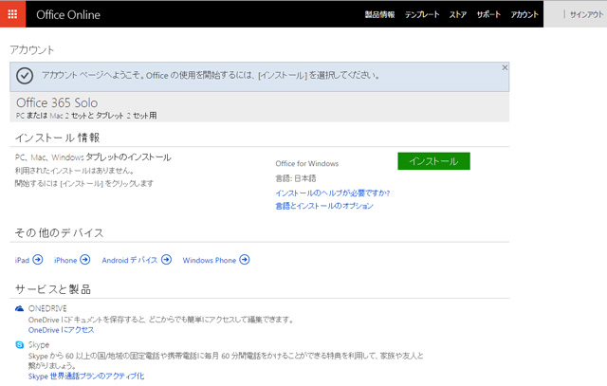
Task: Dismiss the welcome banner with X
Action: coord(505,67)
